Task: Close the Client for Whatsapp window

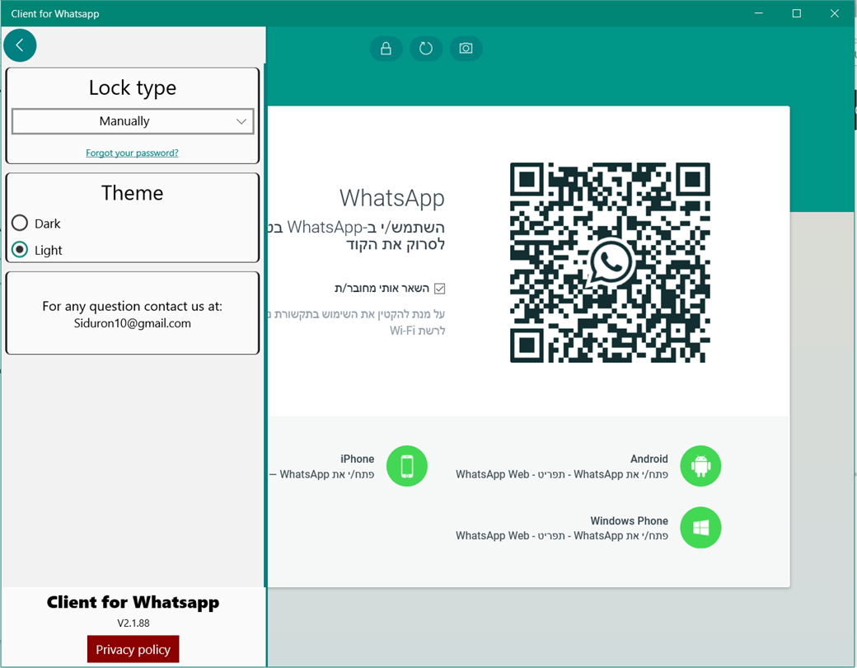Action: (835, 13)
